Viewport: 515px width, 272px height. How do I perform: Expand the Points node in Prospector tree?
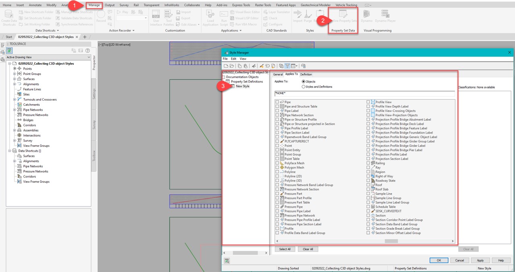click(15, 69)
